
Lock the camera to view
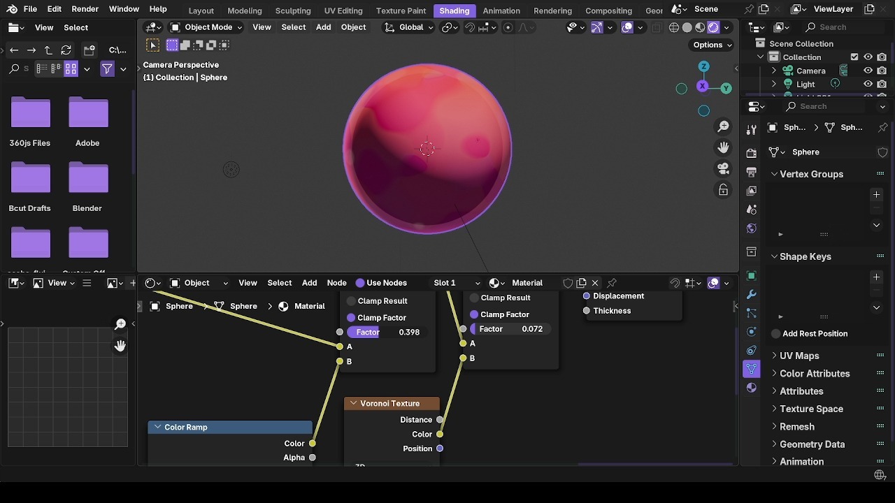723,190
